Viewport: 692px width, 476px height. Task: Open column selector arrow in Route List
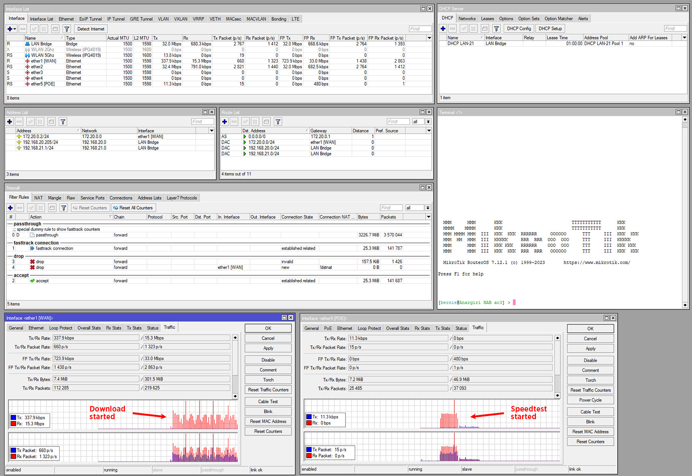(x=429, y=131)
